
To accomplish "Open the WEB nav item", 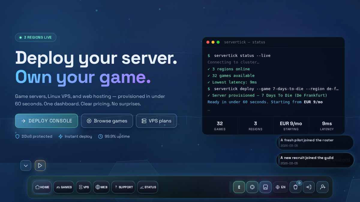I will [101, 187].
